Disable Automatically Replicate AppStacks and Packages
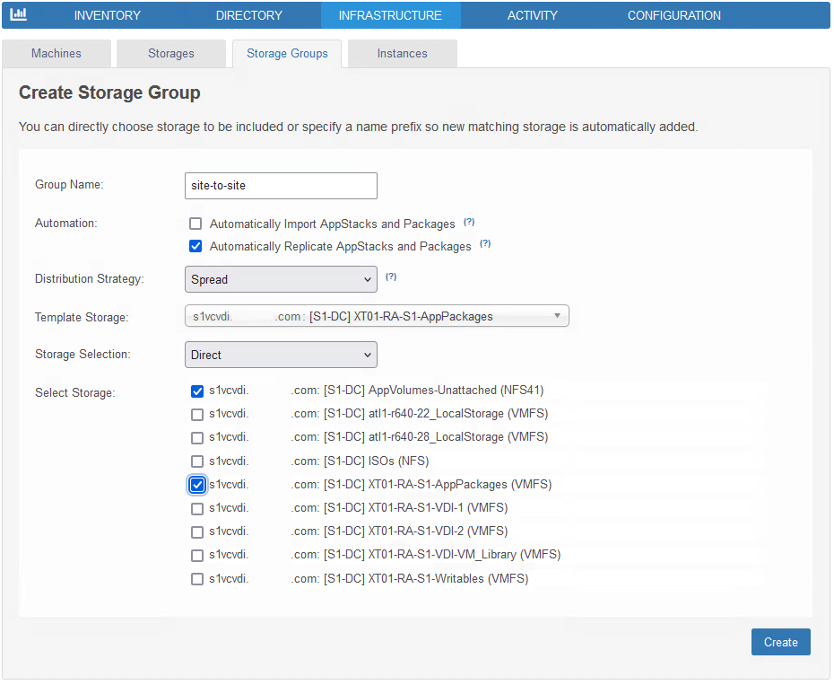 (x=195, y=246)
